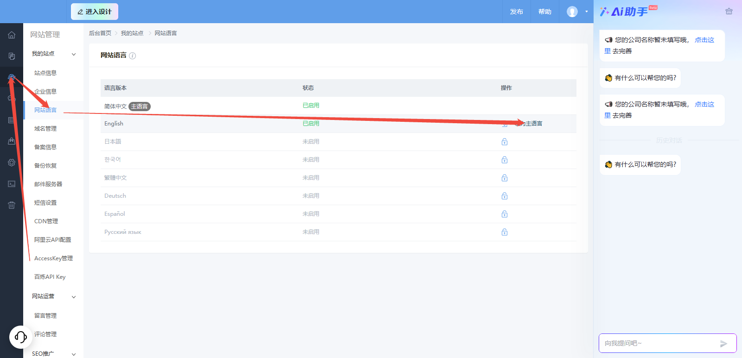Image resolution: width=742 pixels, height=358 pixels.
Task: Click the 进入设计 button
Action: tap(95, 12)
